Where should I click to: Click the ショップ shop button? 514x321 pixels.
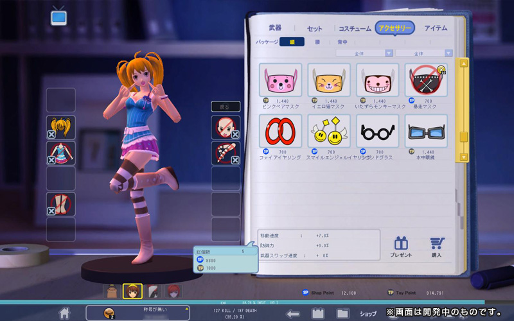[368, 314]
